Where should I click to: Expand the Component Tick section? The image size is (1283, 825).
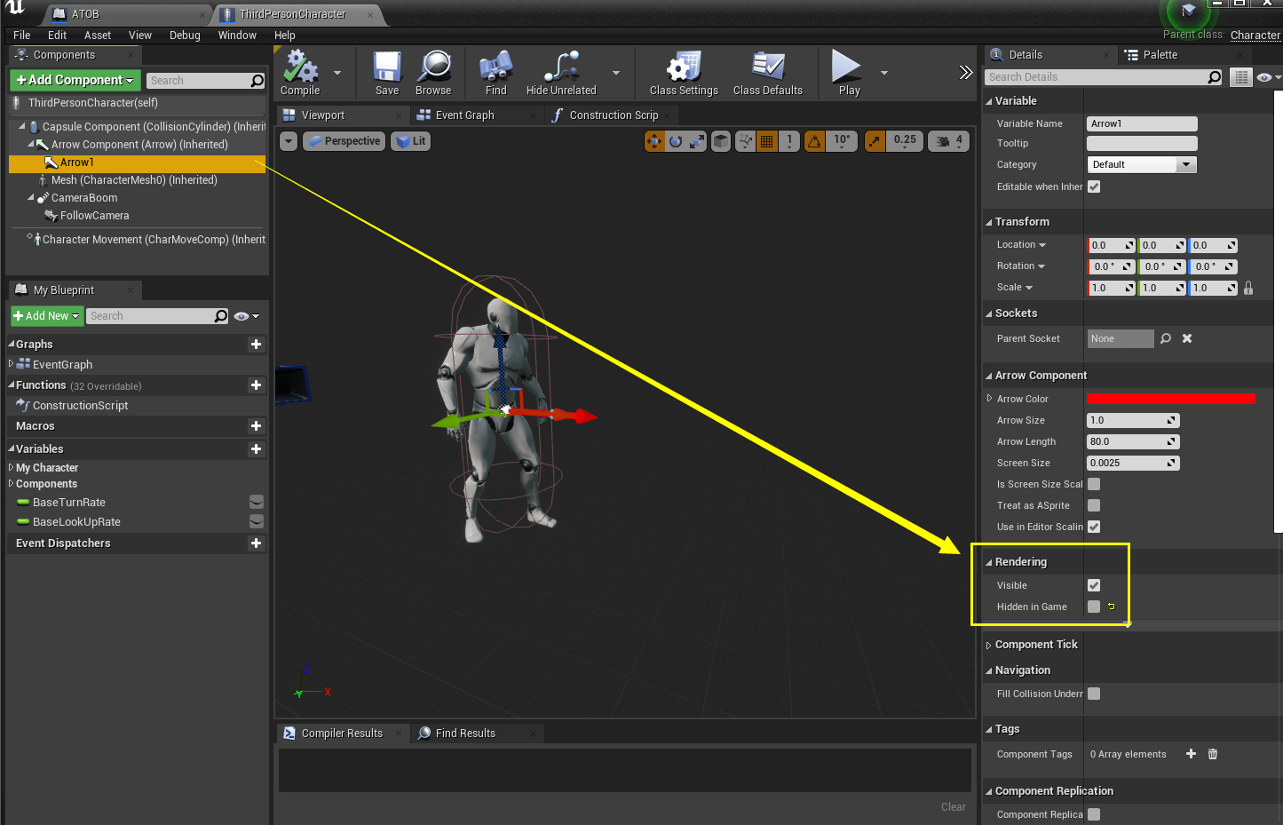[989, 645]
